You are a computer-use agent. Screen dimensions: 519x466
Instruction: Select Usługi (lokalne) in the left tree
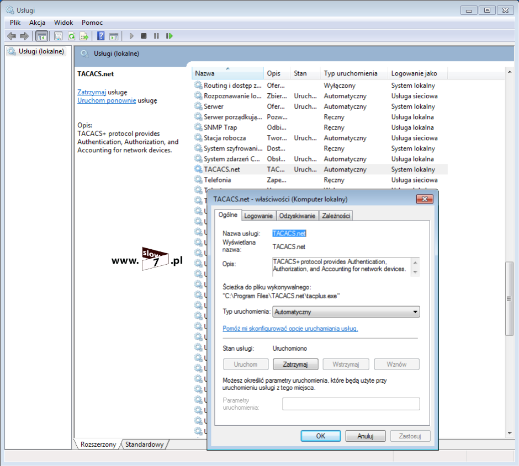[36, 51]
